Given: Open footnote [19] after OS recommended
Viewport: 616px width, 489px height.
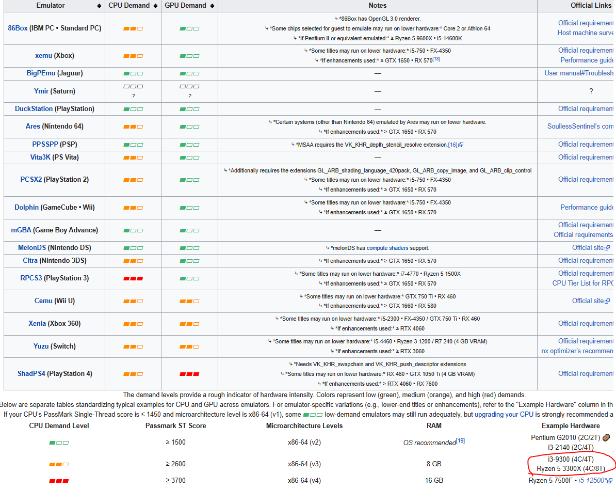Looking at the screenshot, I should click(460, 440).
